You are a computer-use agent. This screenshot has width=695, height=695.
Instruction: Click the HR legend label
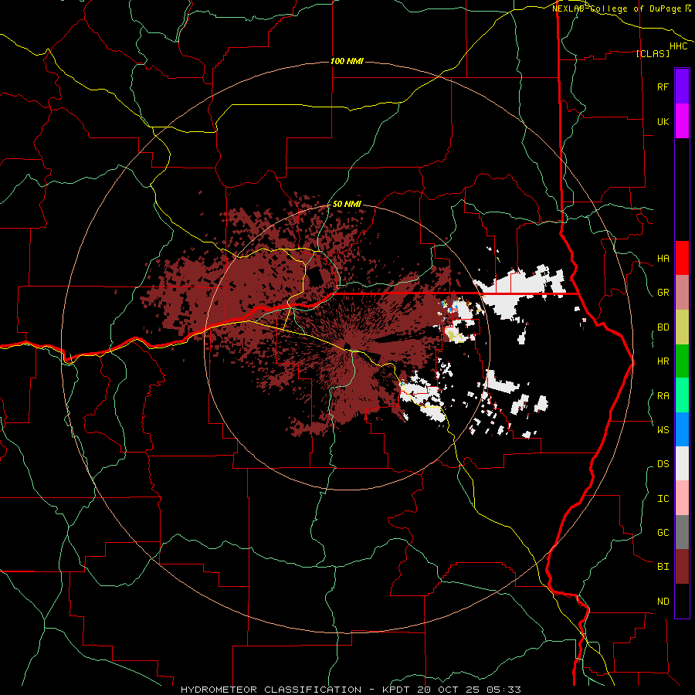tap(663, 361)
